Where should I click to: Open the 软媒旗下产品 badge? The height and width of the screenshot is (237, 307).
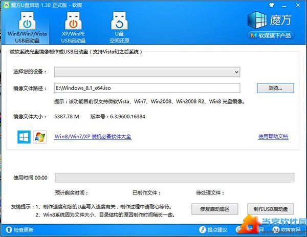[271, 36]
